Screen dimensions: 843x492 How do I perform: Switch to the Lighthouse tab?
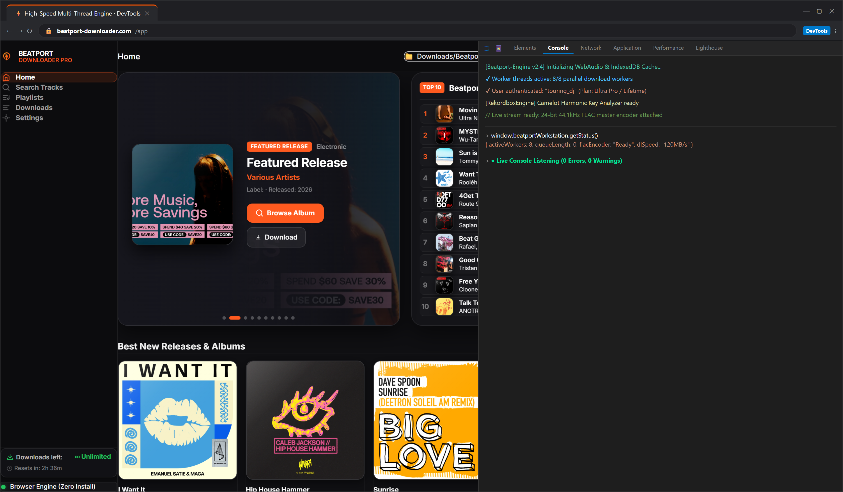click(709, 48)
